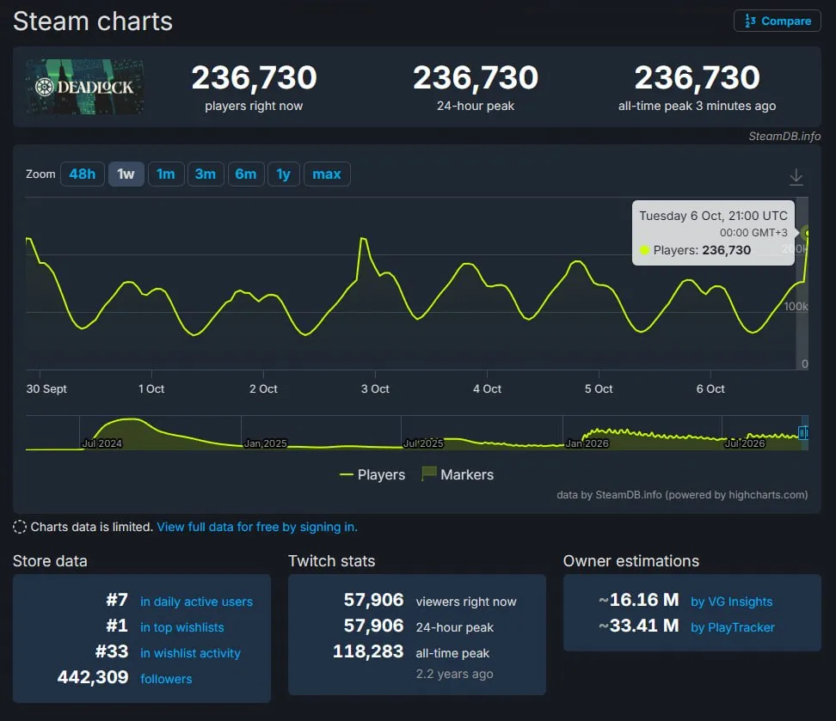This screenshot has height=721, width=836.
Task: Click the limited data dashed circle icon
Action: tap(20, 527)
